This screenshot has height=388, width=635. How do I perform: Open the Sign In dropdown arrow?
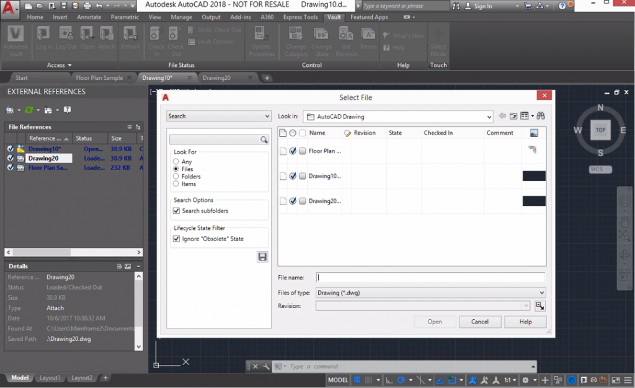pyautogui.click(x=517, y=6)
